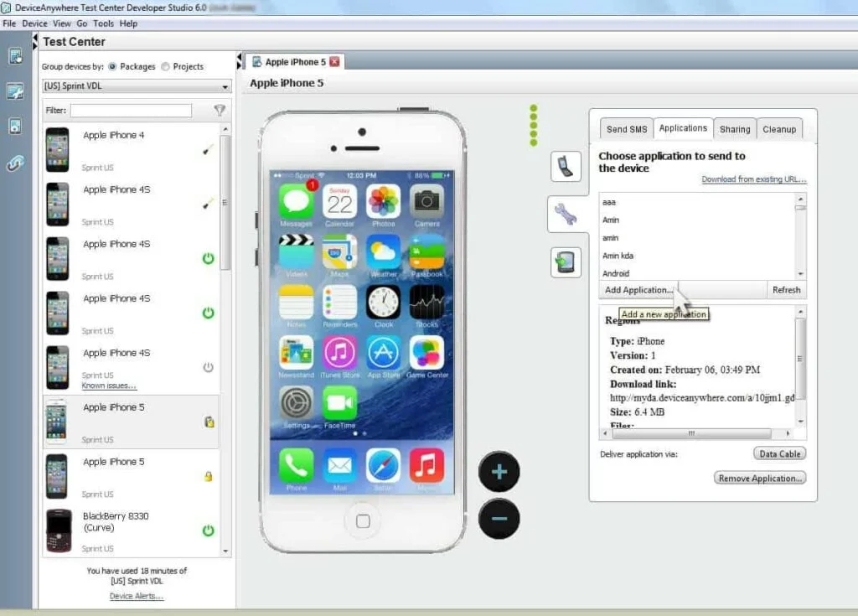Viewport: 858px width, 616px height.
Task: Select the Apple iPhone 4 device thumbnail
Action: point(58,149)
